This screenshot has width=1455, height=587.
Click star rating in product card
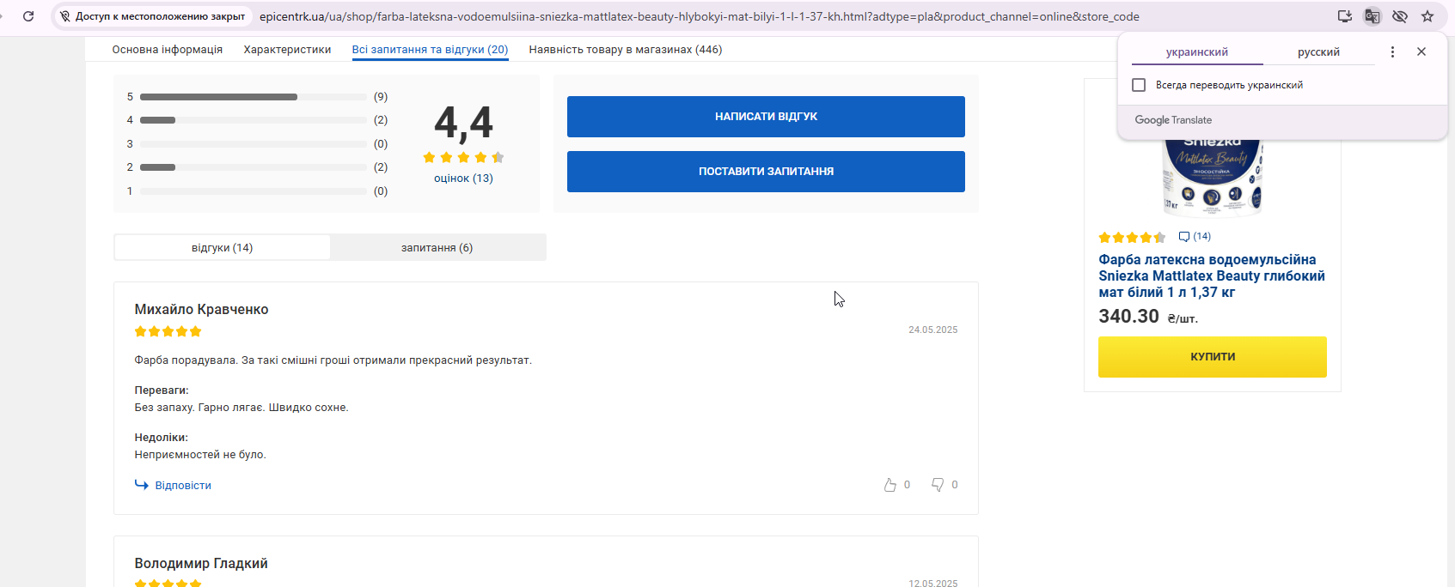[1132, 238]
